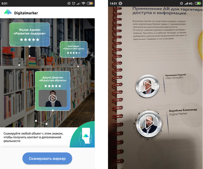
Task: Select the Применение AR heading text
Action: pyautogui.click(x=167, y=11)
